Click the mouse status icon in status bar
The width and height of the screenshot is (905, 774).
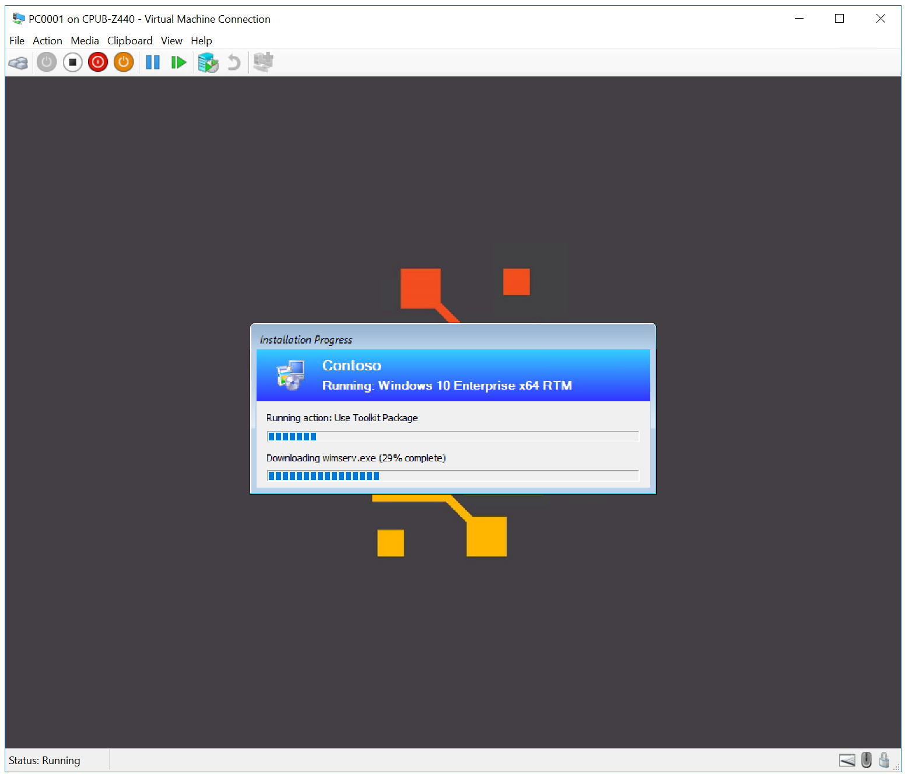[x=867, y=760]
